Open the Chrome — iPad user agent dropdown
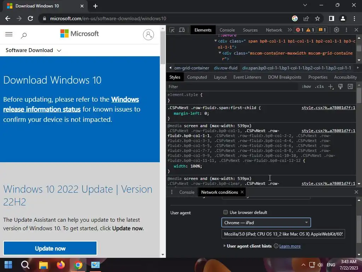This screenshot has width=362, height=272. tap(266, 222)
